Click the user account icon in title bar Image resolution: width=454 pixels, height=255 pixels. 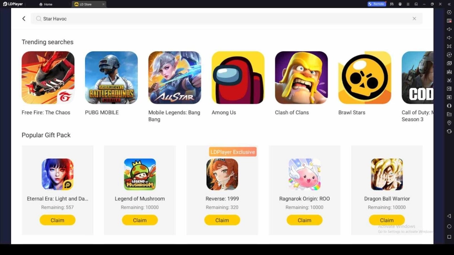[x=400, y=4]
